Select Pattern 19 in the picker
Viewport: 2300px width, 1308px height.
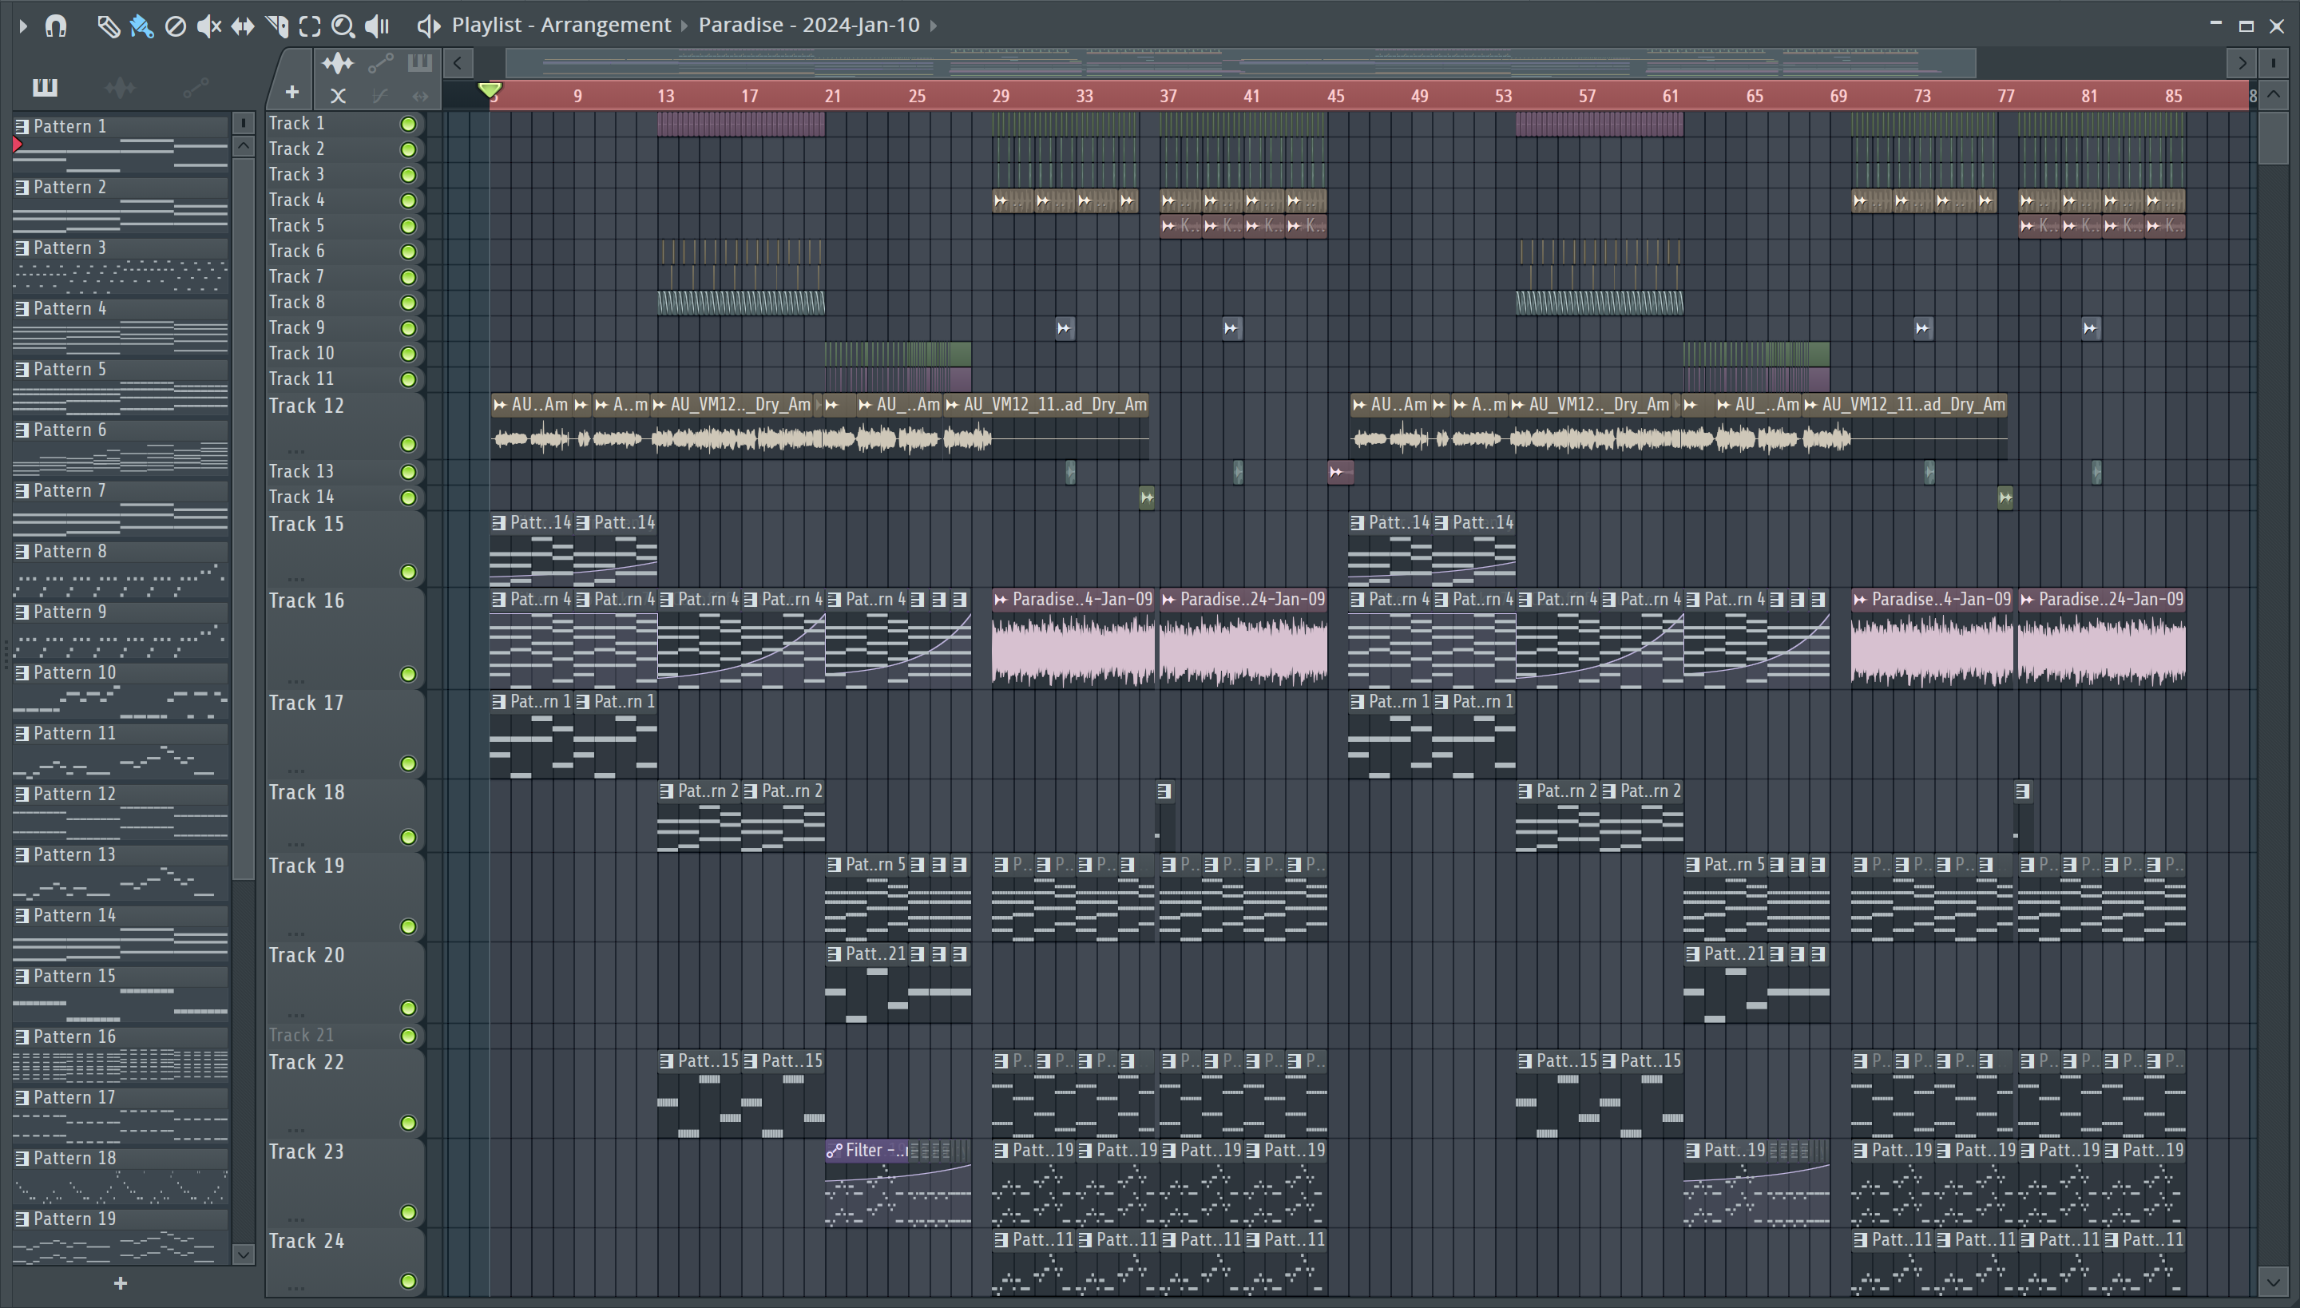click(121, 1236)
